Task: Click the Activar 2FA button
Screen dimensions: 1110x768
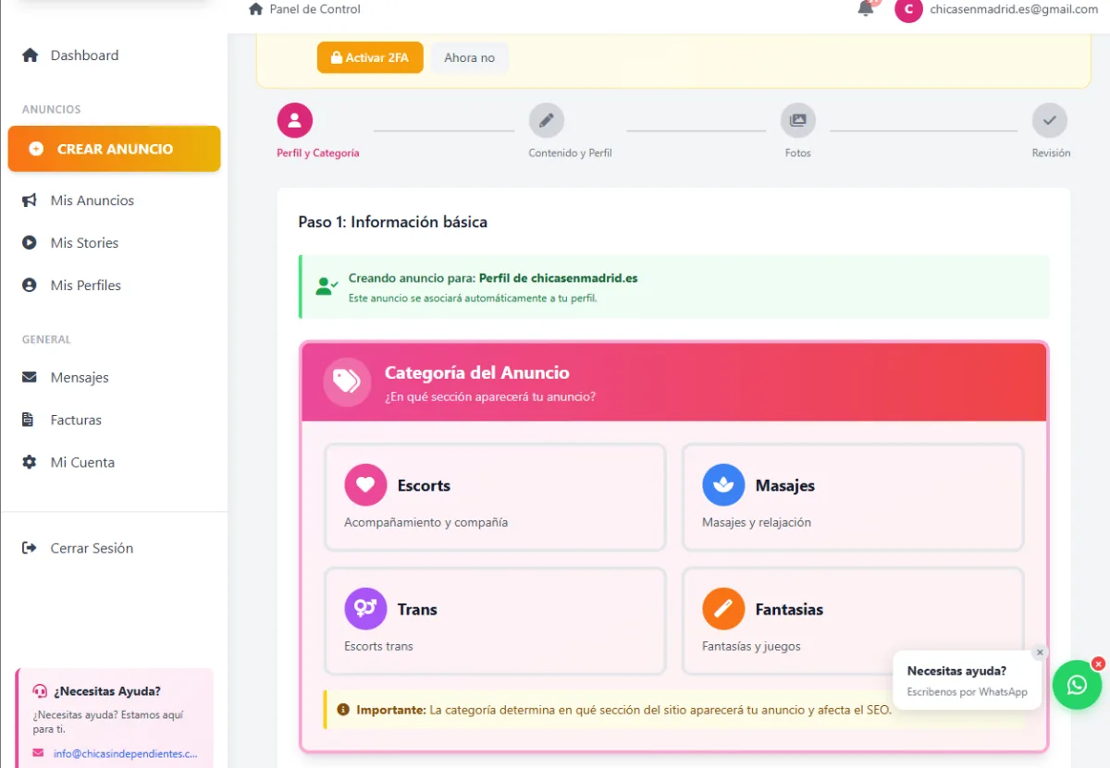Action: click(370, 57)
